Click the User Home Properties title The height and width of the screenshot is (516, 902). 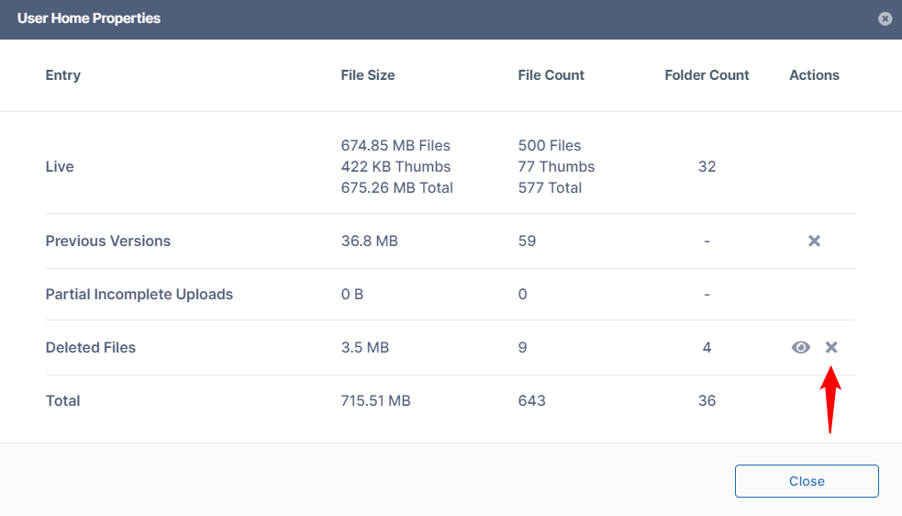tap(88, 18)
